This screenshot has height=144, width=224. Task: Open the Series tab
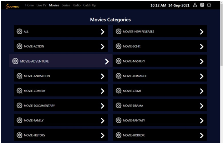tap(66, 5)
